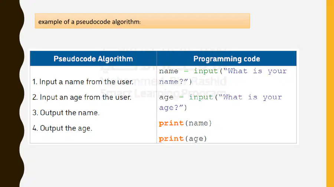Click step 3 'Output the name'
The image size is (334, 187).
coord(66,113)
